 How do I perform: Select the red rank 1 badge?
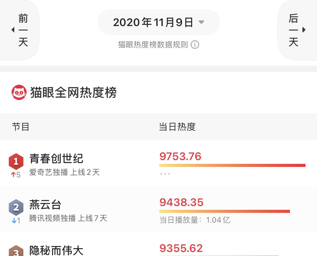pos(16,161)
